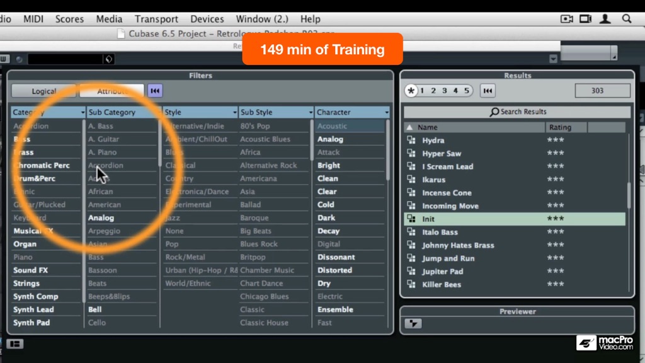This screenshot has height=363, width=645.
Task: Click the results count field showing 303
Action: coord(602,91)
